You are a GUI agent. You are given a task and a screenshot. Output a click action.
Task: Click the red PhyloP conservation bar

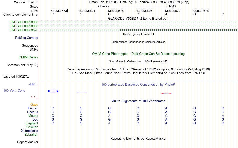click(x=167, y=93)
